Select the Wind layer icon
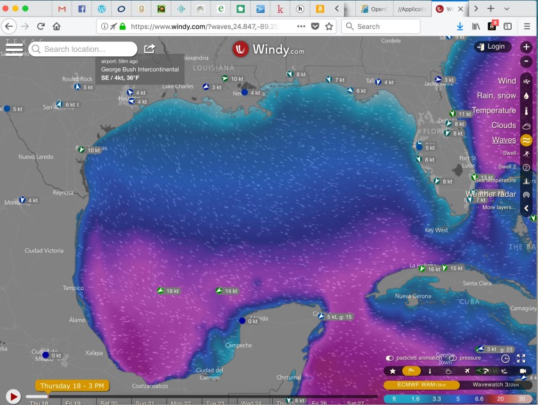The height and width of the screenshot is (405, 538). coord(526,81)
